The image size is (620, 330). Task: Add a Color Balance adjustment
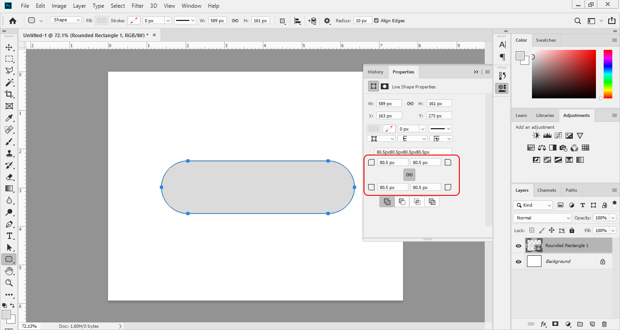pos(542,148)
